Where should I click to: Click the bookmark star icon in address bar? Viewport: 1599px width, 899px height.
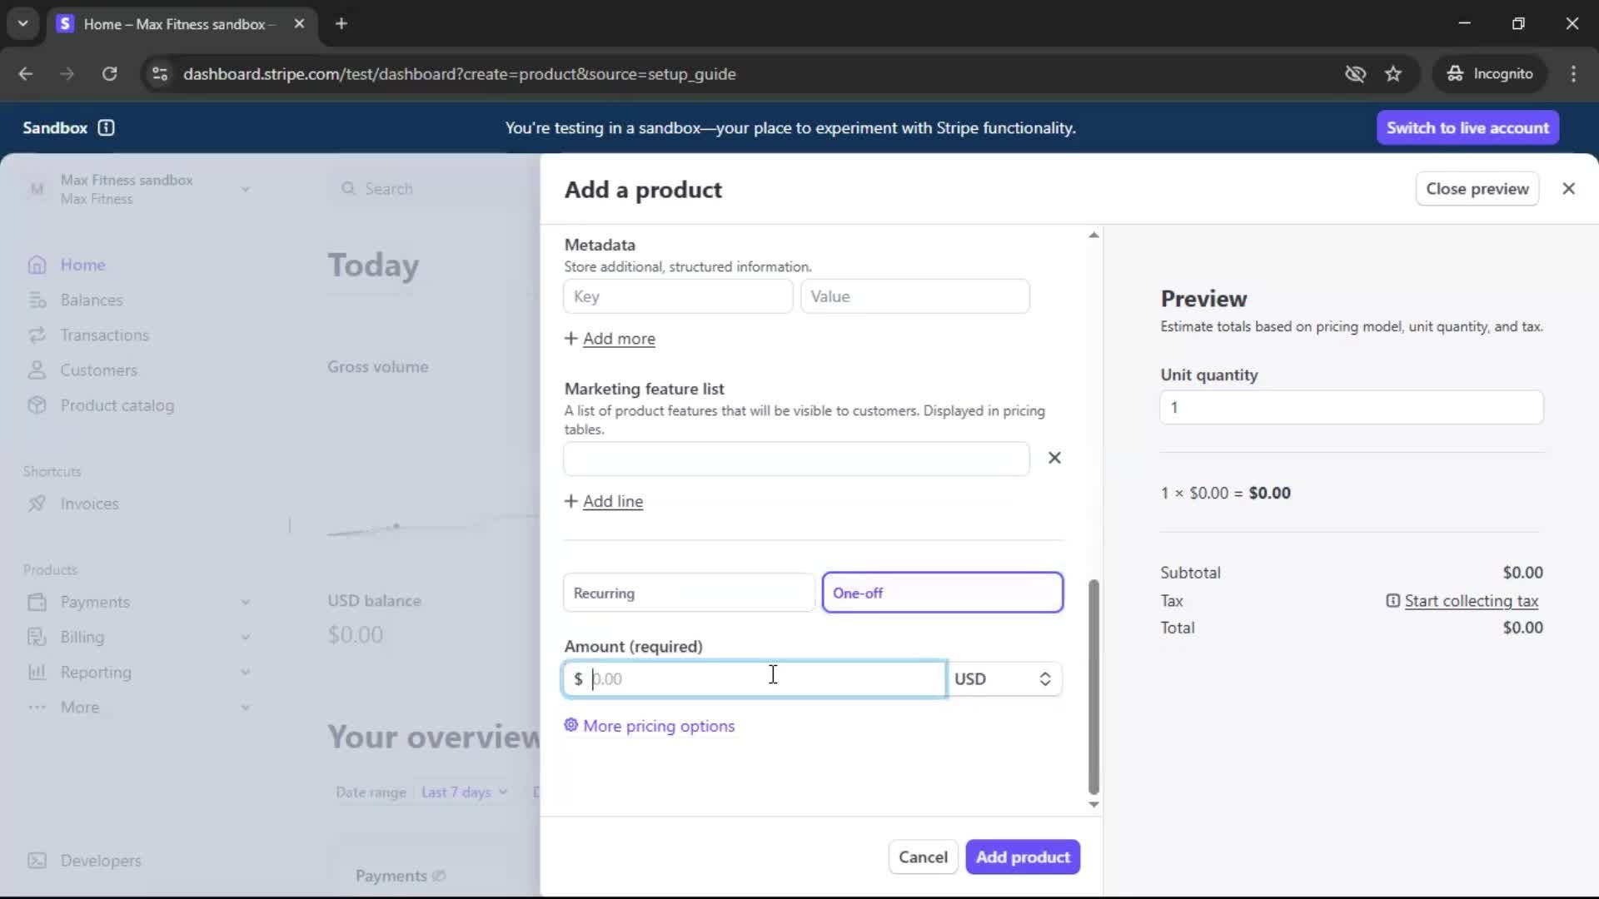(x=1393, y=74)
